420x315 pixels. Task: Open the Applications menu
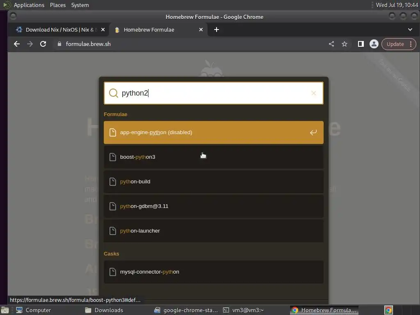[x=29, y=5]
